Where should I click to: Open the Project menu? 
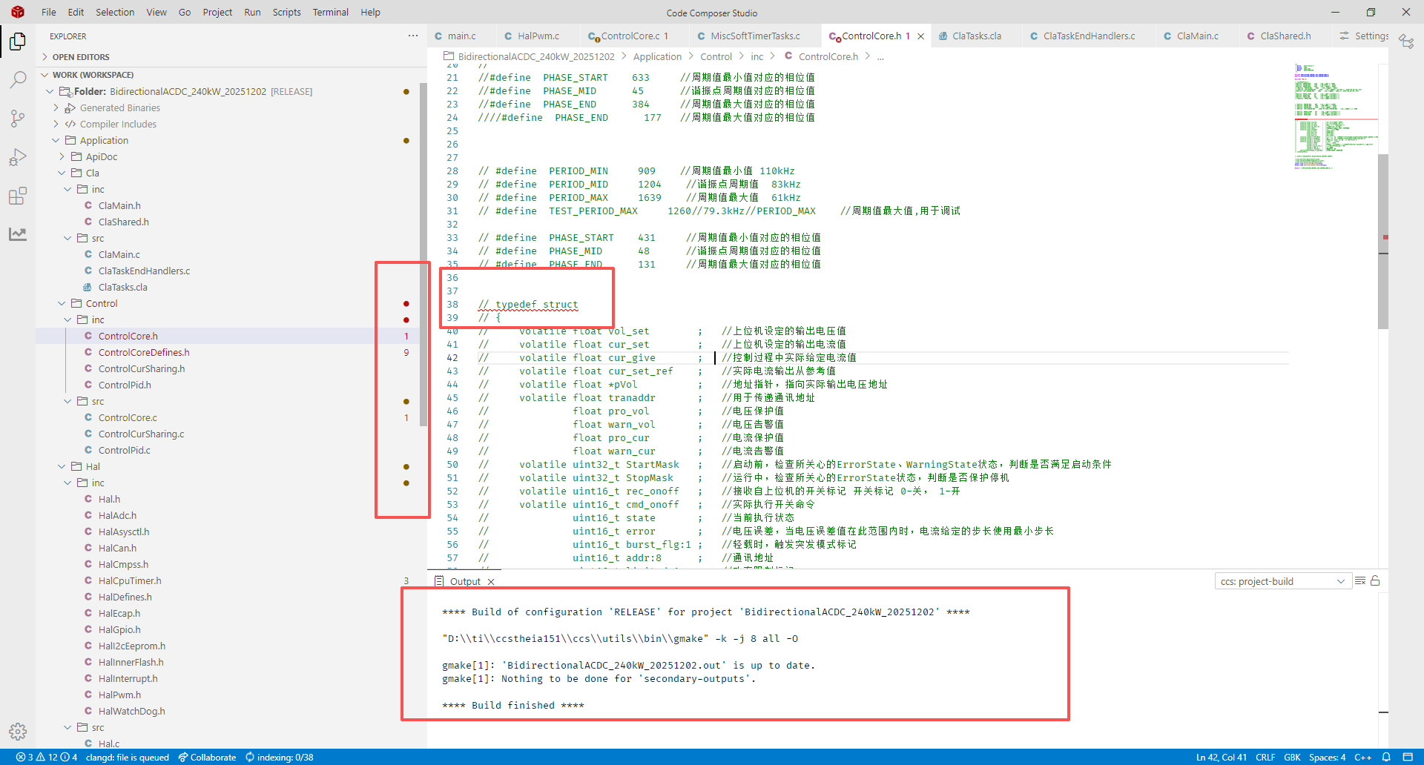point(217,13)
